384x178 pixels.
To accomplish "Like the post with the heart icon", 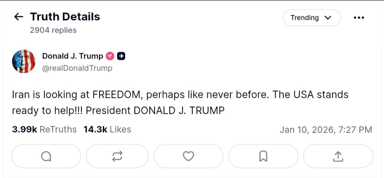I will click(188, 156).
